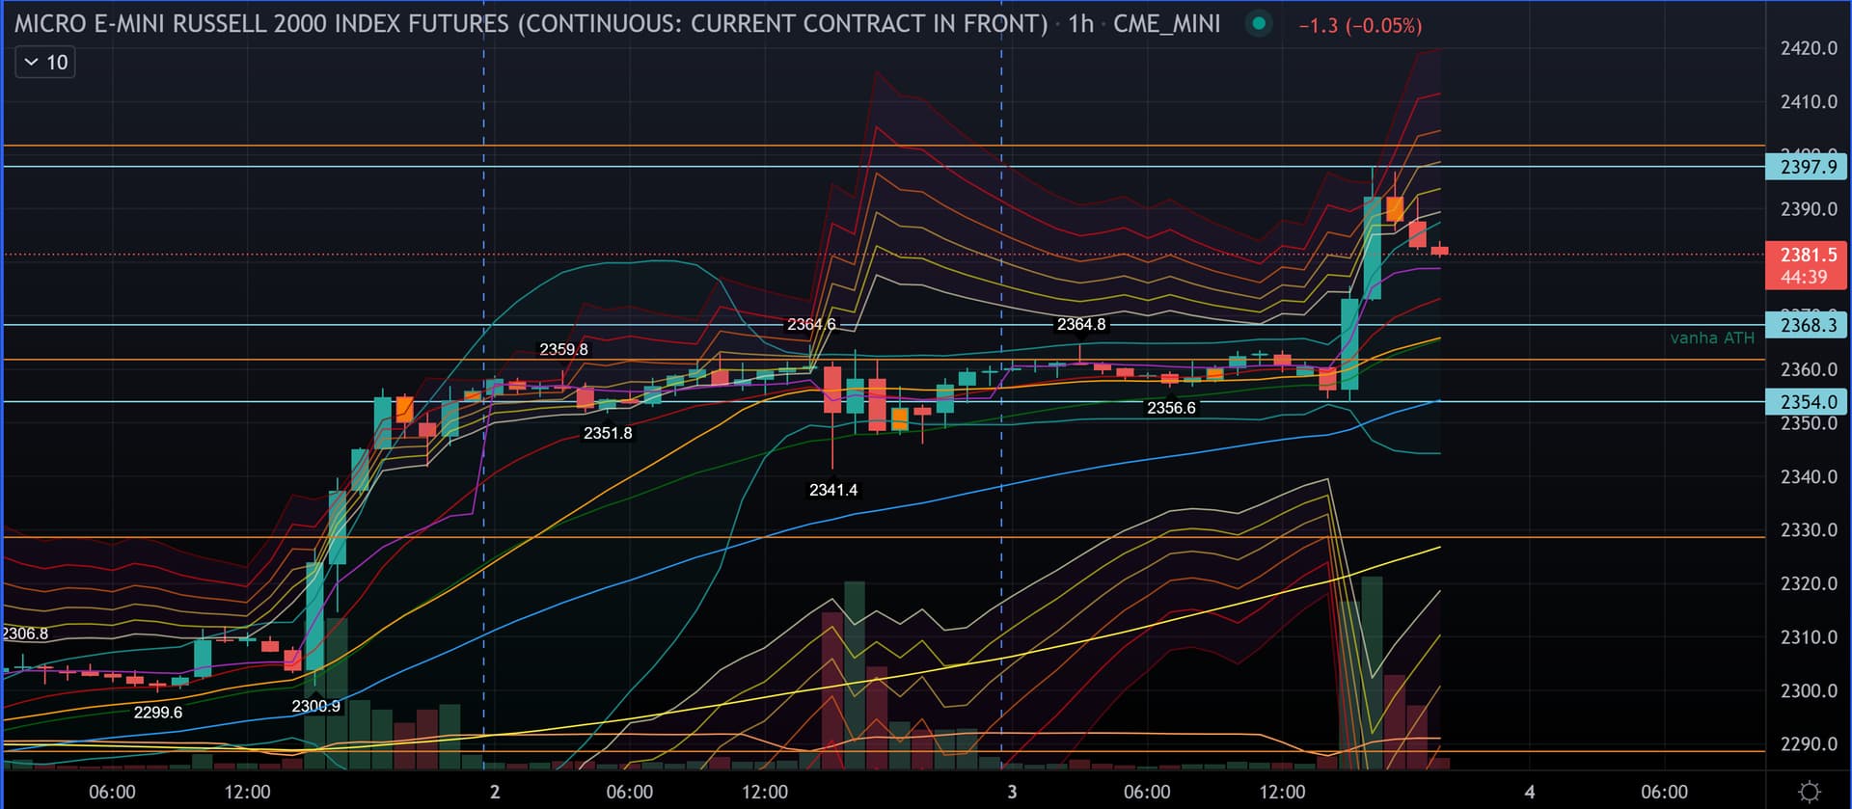Screen dimensions: 1852x809
Task: Click the CME_MINI exchange label
Action: coord(1166,24)
